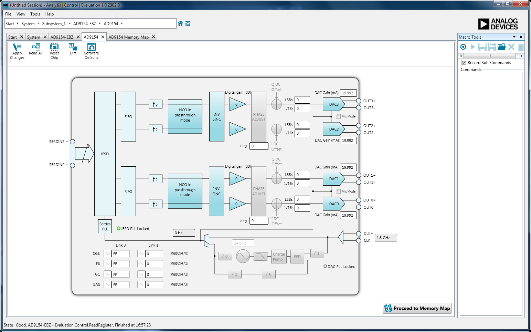Image resolution: width=531 pixels, height=332 pixels.
Task: Click the Macro Tools toolbar horizontal scrollbar
Action: click(489, 56)
